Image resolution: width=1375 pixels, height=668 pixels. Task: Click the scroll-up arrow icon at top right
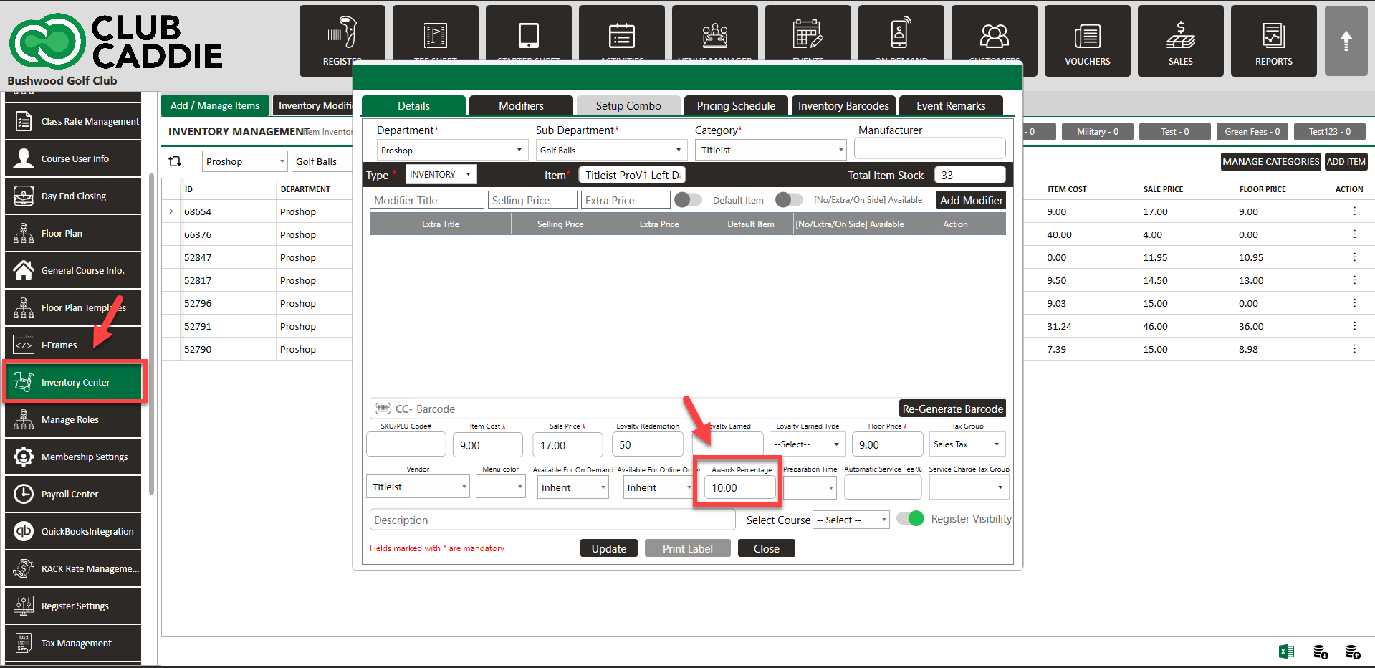pos(1346,41)
